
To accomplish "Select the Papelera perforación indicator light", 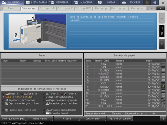I will point(4,100).
